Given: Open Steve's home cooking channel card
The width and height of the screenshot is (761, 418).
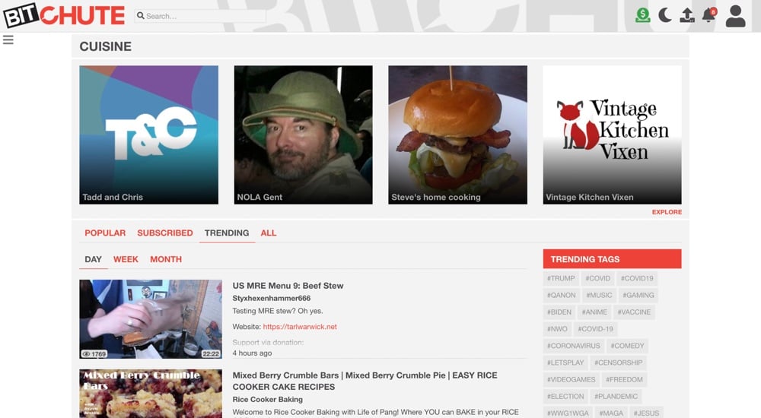Looking at the screenshot, I should point(457,135).
